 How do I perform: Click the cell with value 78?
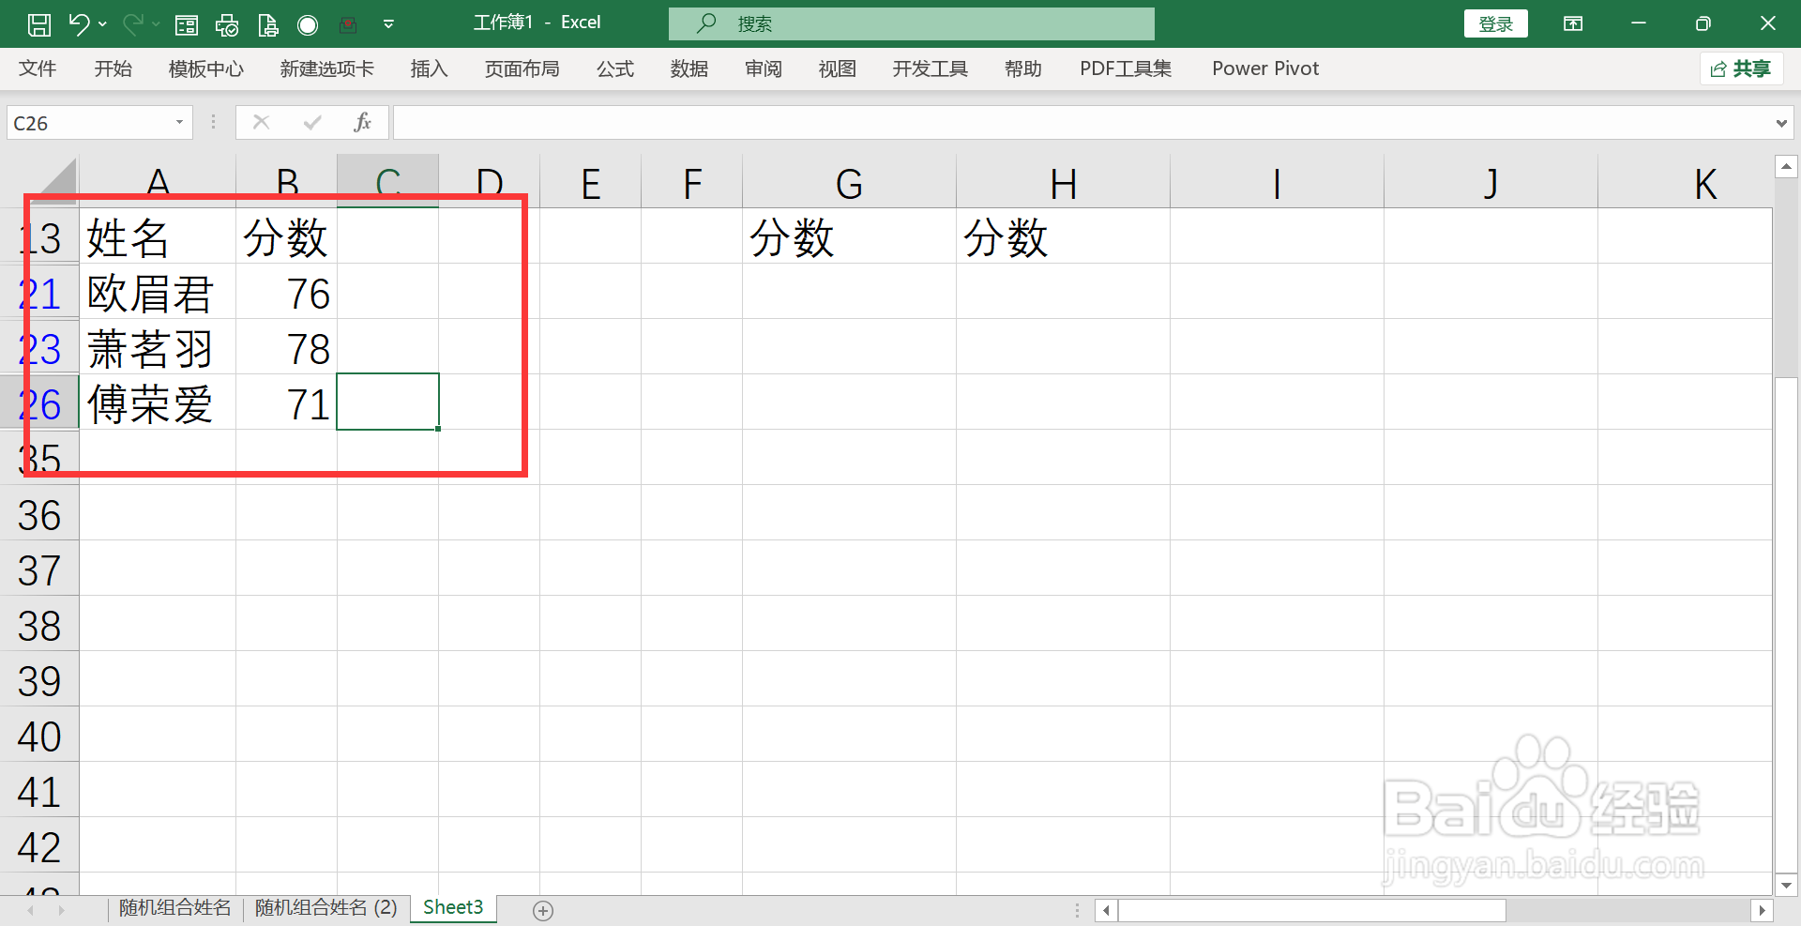coord(286,347)
